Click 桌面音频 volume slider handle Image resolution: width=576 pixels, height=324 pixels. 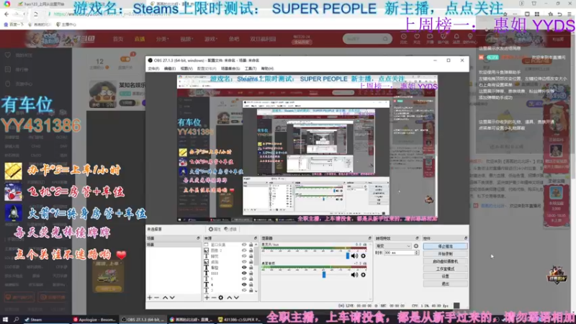tap(323, 275)
